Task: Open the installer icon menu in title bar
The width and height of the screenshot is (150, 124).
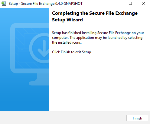Action: click(4, 4)
